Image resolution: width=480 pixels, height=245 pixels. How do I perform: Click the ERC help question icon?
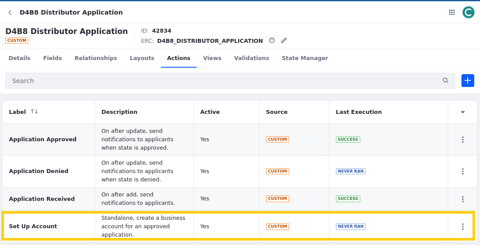272,41
